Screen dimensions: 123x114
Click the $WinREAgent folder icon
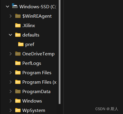18,16
